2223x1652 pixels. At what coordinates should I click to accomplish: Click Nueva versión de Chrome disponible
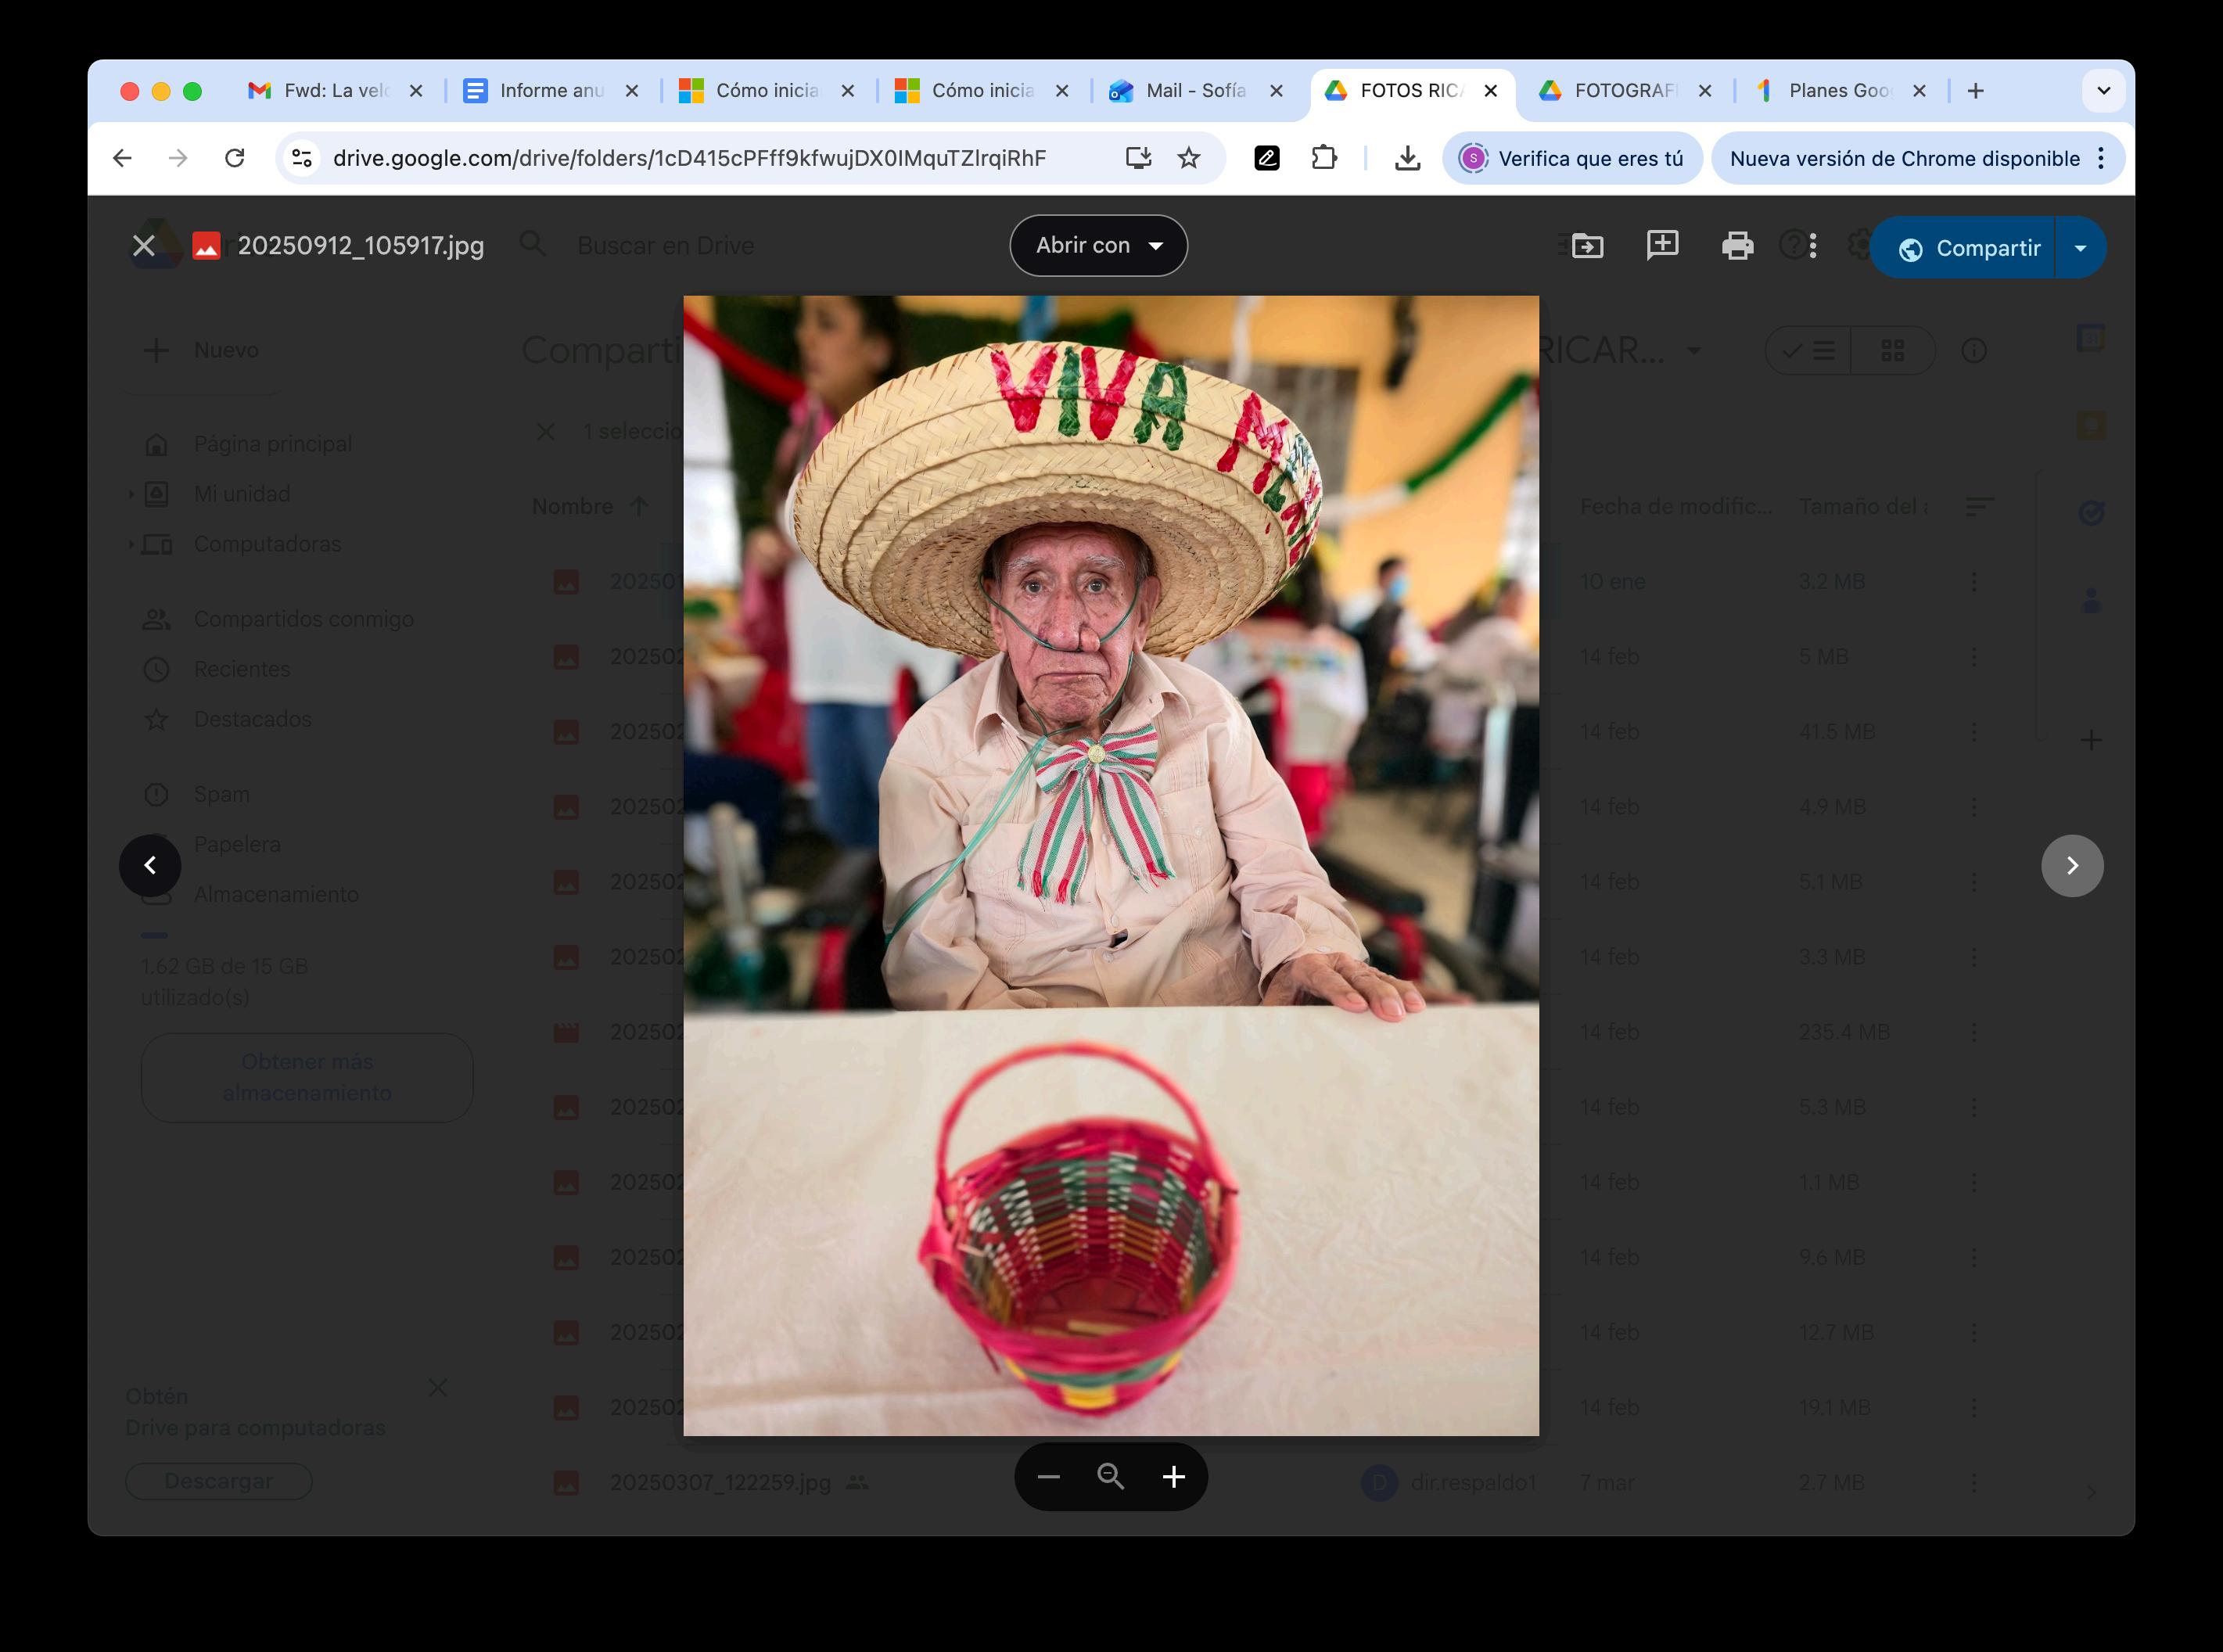[x=1904, y=158]
